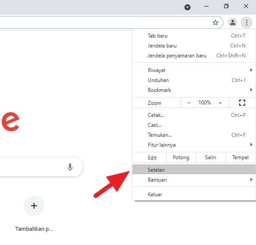Click the 100% zoom level value
The height and width of the screenshot is (245, 256).
click(205, 103)
